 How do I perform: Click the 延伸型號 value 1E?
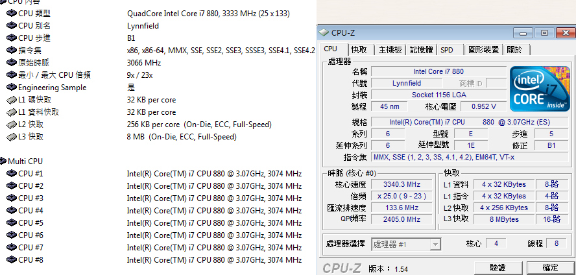click(471, 145)
